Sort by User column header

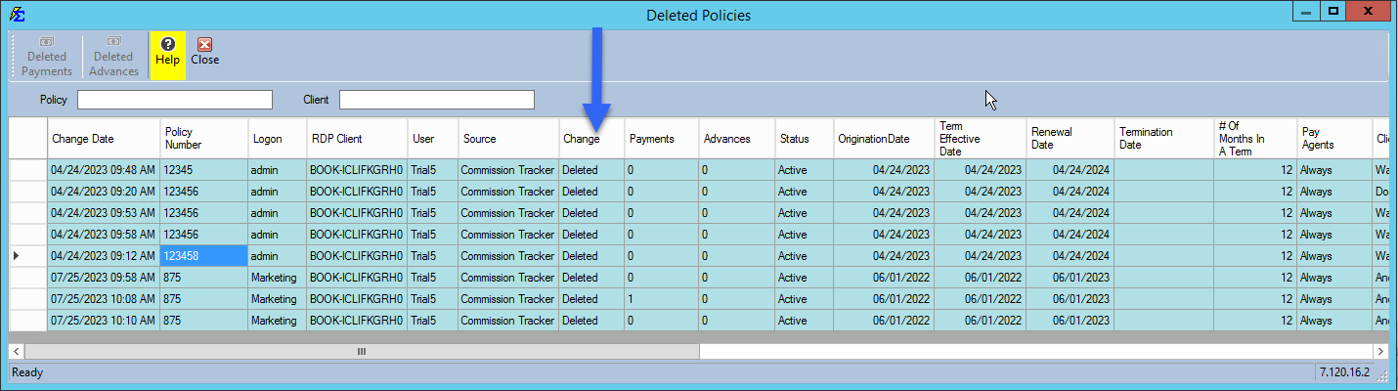[433, 139]
